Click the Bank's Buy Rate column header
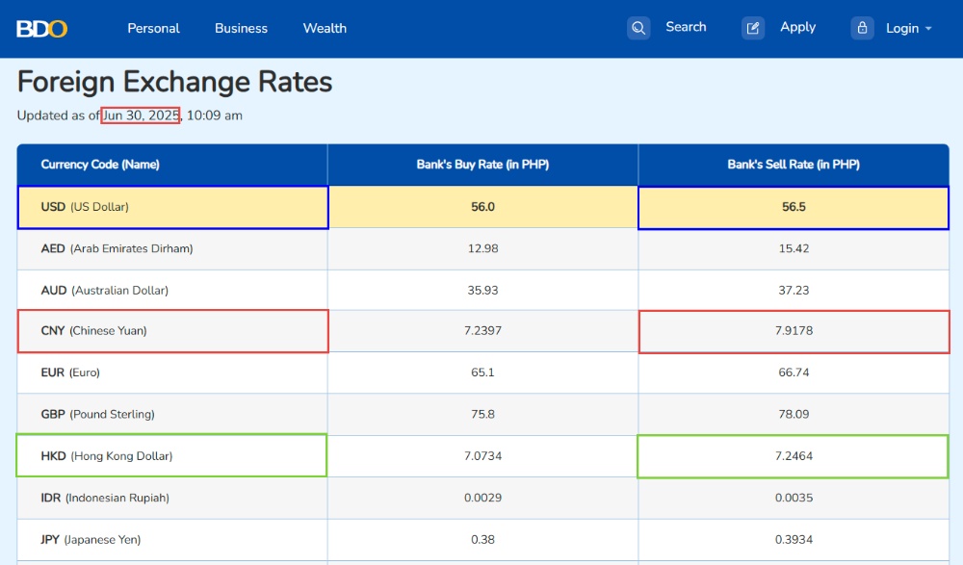Viewport: 963px width, 565px height. [x=482, y=165]
